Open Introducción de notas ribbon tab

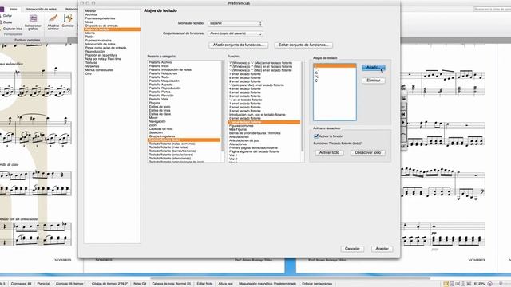click(41, 9)
